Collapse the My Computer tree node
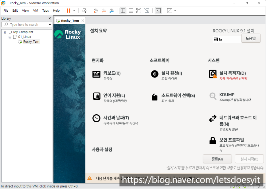The width and height of the screenshot is (266, 189). point(5,32)
